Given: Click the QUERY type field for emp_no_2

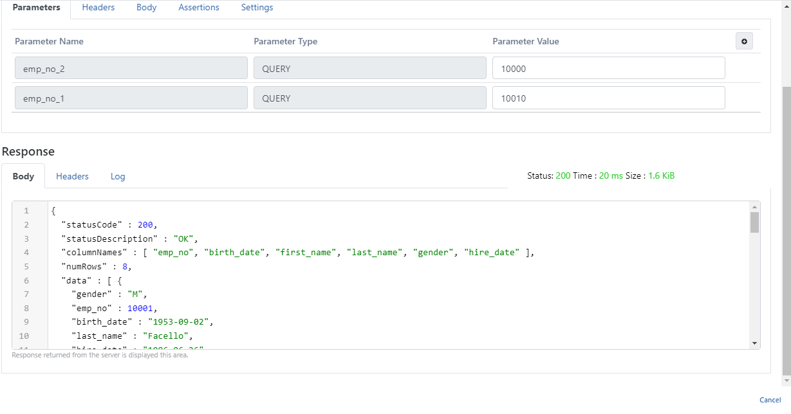Looking at the screenshot, I should [369, 68].
